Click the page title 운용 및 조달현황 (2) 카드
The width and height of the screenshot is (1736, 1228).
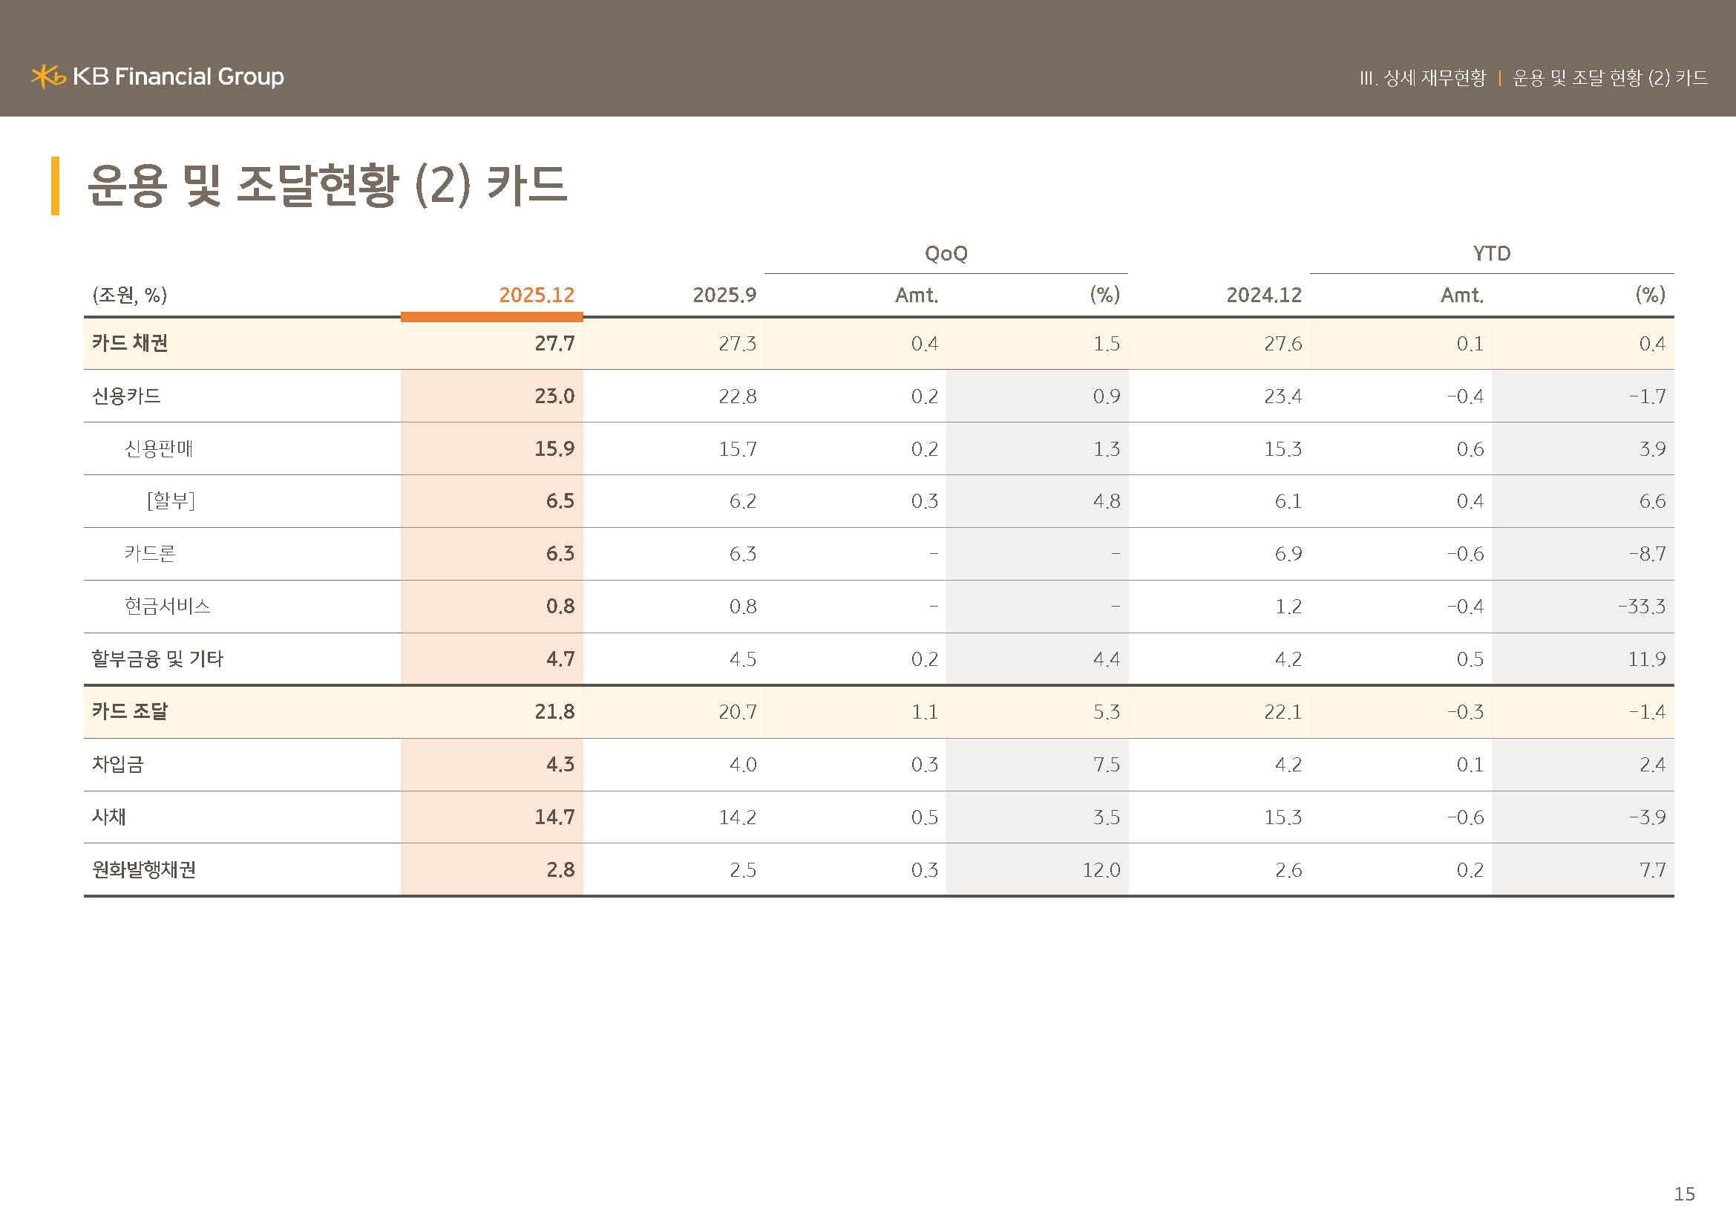(327, 186)
